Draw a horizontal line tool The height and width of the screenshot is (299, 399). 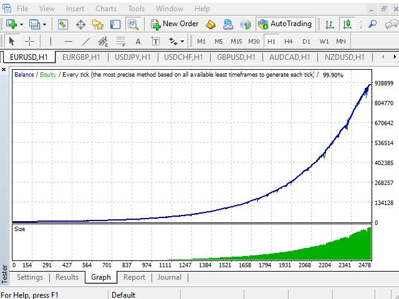[68, 42]
